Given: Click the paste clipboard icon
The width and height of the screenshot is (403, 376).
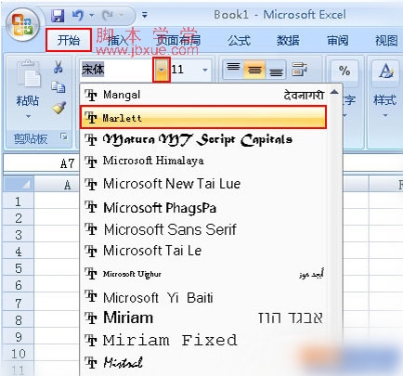Looking at the screenshot, I should point(28,73).
